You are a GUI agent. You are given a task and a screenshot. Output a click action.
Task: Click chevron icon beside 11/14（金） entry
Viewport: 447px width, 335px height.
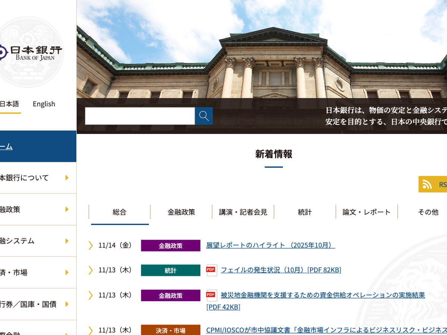[91, 245]
